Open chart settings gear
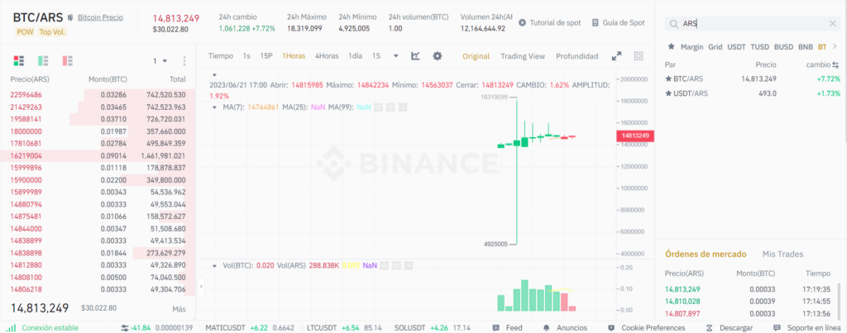This screenshot has width=847, height=333. coord(438,56)
